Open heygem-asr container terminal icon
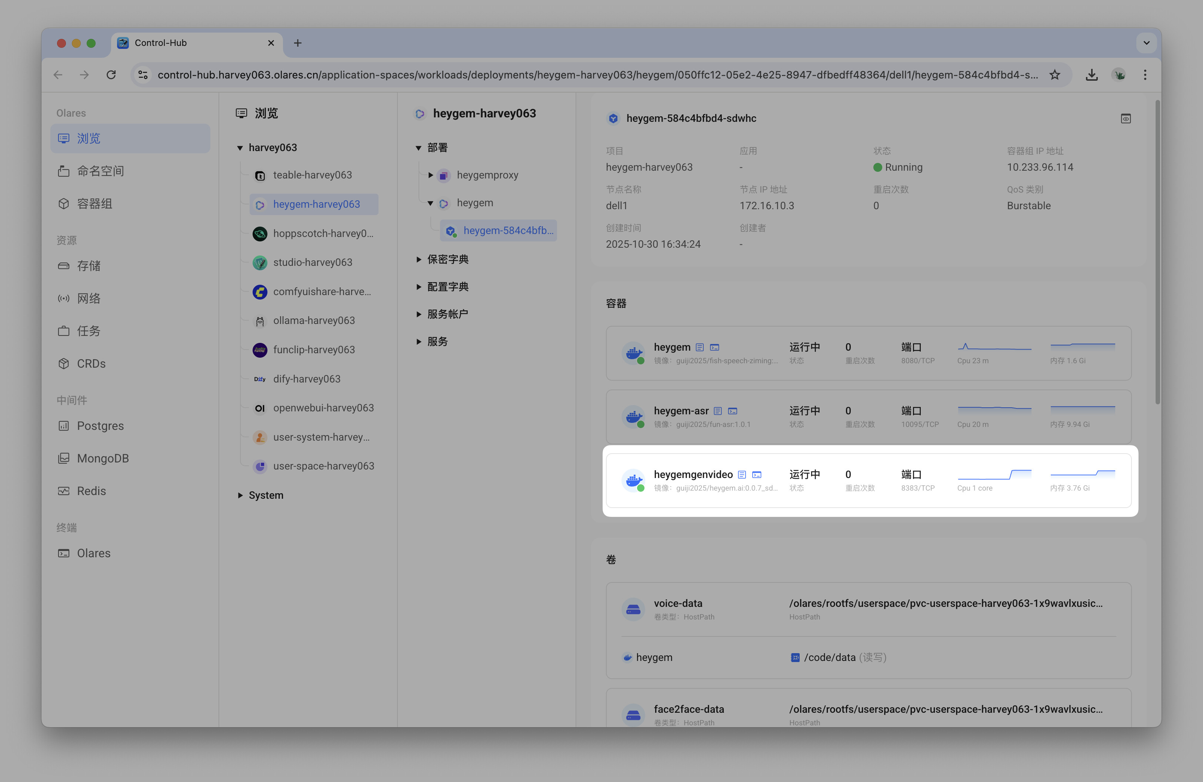This screenshot has width=1203, height=782. coord(732,411)
